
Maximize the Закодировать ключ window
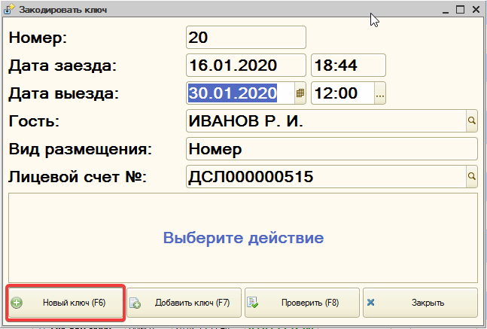point(461,10)
